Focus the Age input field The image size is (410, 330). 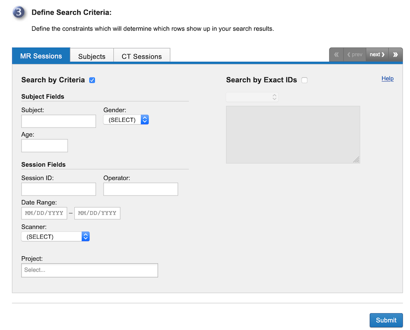click(x=44, y=146)
